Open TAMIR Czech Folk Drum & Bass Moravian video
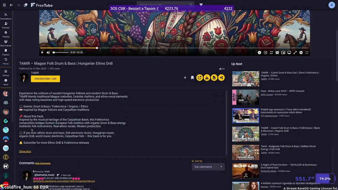Image resolution: width=338 pixels, height=190 pixels. click(x=290, y=129)
